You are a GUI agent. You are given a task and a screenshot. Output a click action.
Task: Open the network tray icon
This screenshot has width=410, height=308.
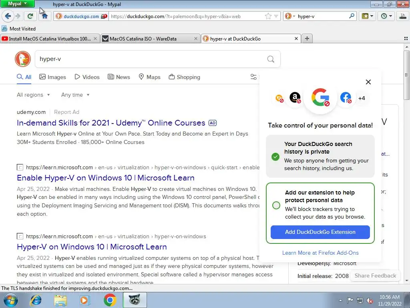click(360, 300)
